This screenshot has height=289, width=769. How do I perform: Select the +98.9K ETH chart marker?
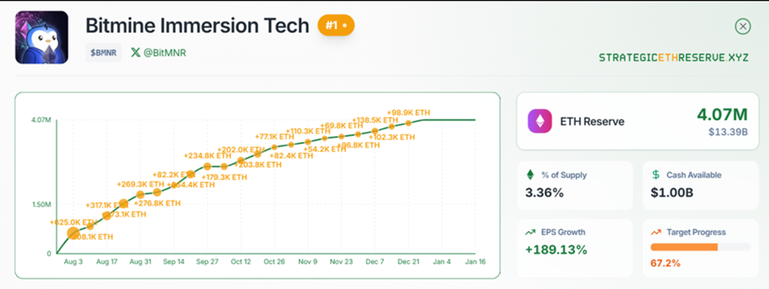click(x=408, y=123)
